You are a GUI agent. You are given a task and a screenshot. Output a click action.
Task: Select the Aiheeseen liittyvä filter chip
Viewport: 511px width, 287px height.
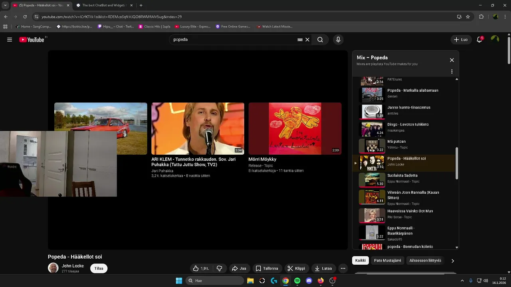425,260
